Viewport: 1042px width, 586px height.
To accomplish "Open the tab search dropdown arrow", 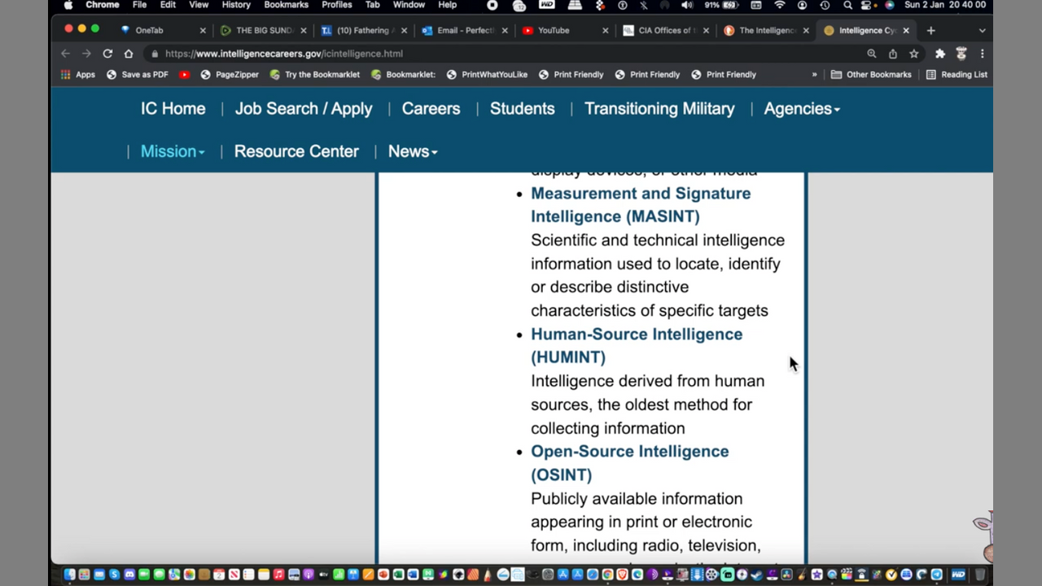I will (x=982, y=30).
